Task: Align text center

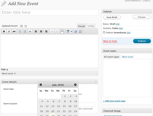Action: [x=41, y=32]
